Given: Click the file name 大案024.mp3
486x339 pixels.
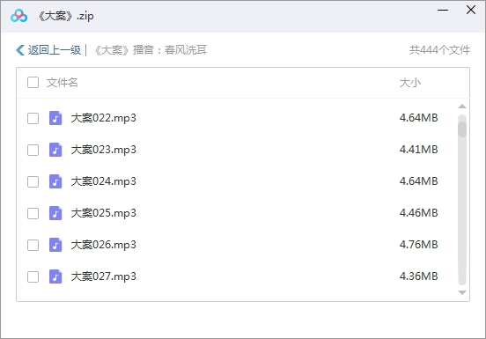Looking at the screenshot, I should pos(104,181).
